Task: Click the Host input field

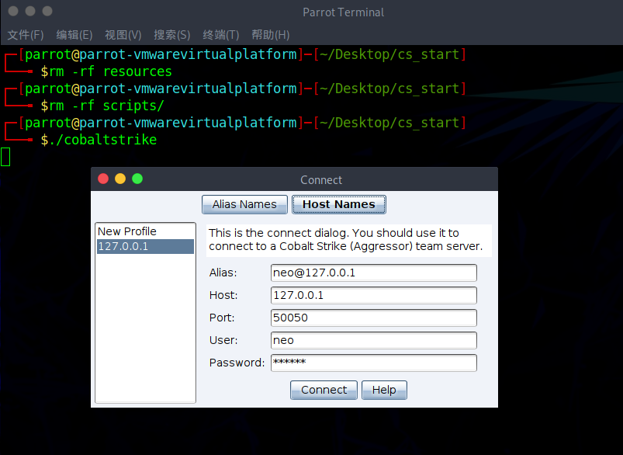Action: click(373, 295)
